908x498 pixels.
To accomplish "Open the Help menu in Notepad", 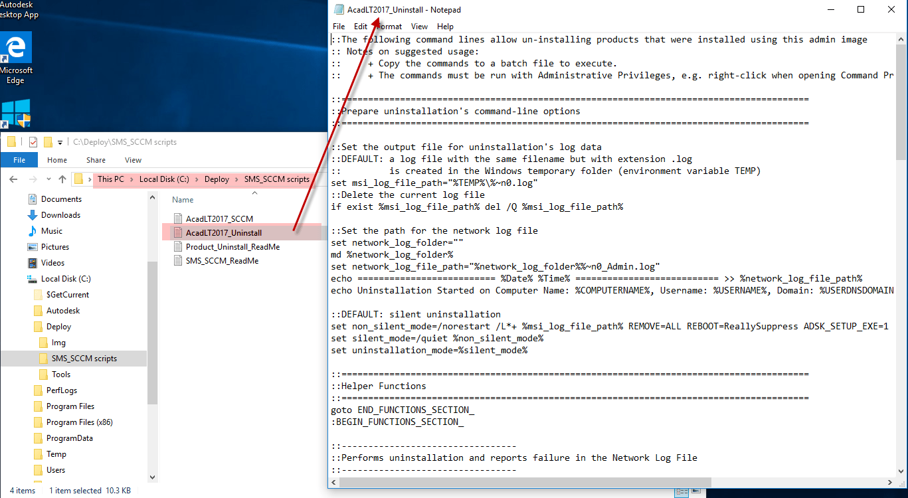I will click(x=446, y=27).
